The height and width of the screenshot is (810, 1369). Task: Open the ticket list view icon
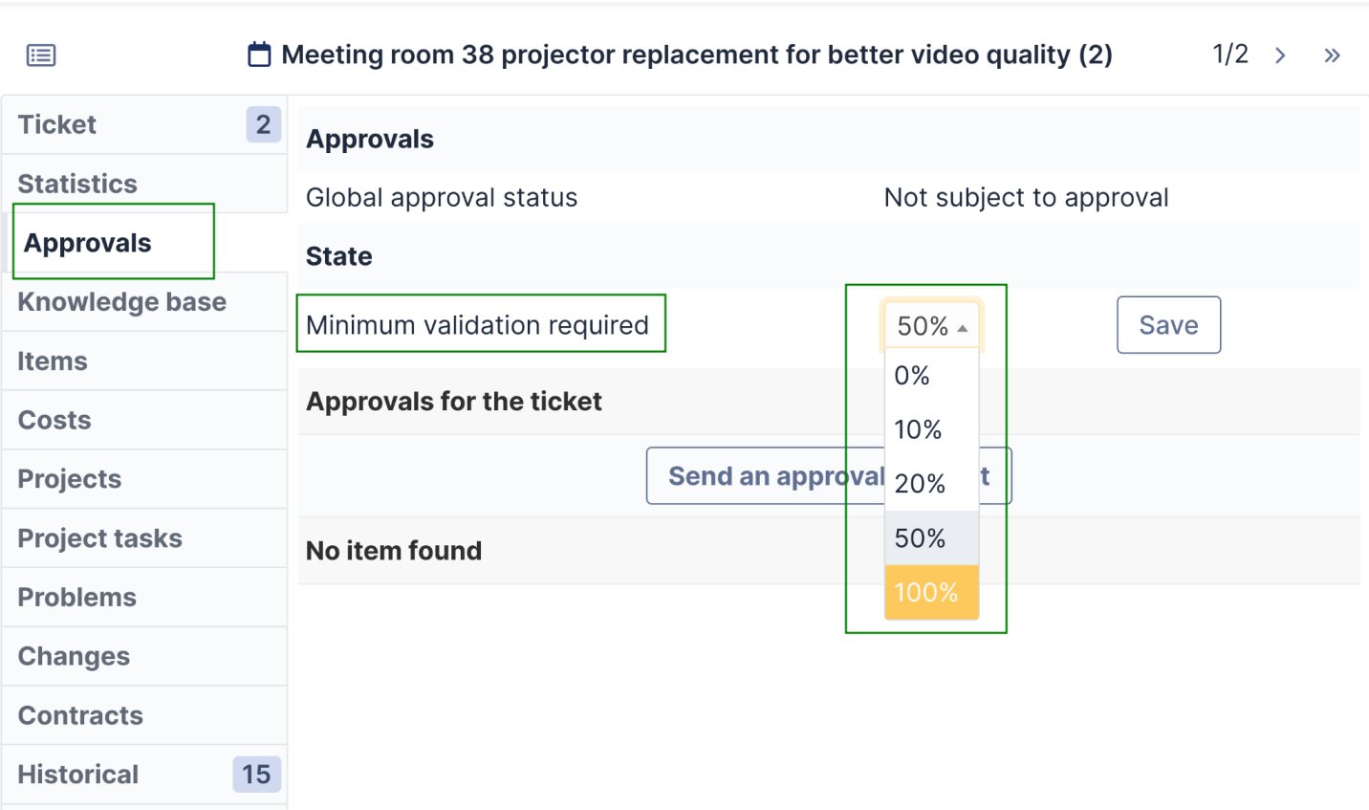coord(41,55)
